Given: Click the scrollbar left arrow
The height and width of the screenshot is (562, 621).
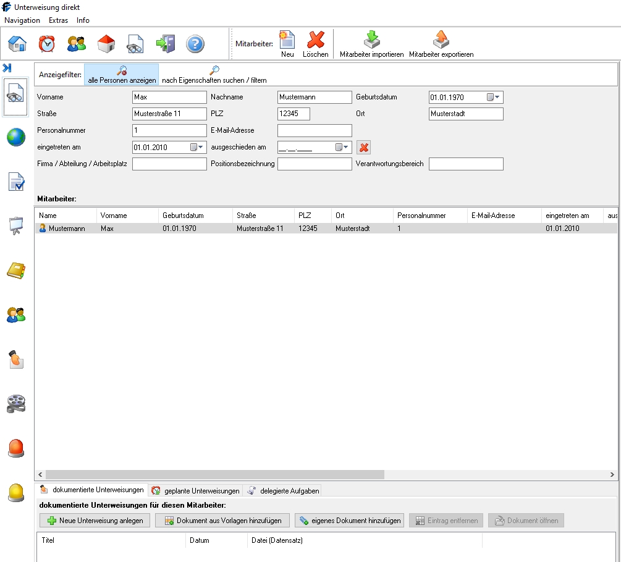Looking at the screenshot, I should 40,474.
